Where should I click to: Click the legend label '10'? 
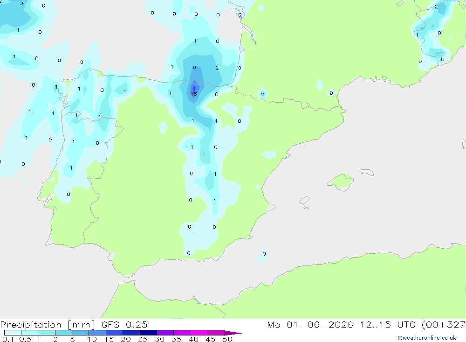tap(92, 339)
